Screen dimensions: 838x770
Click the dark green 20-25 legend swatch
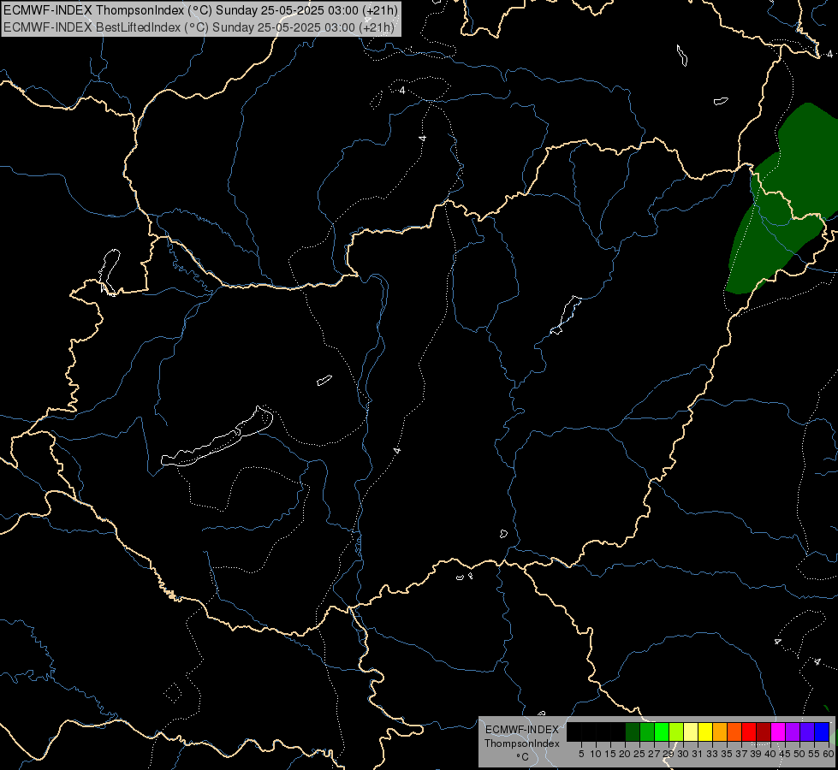[x=633, y=731]
